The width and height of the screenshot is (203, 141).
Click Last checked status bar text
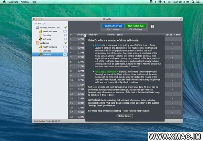(47, 121)
